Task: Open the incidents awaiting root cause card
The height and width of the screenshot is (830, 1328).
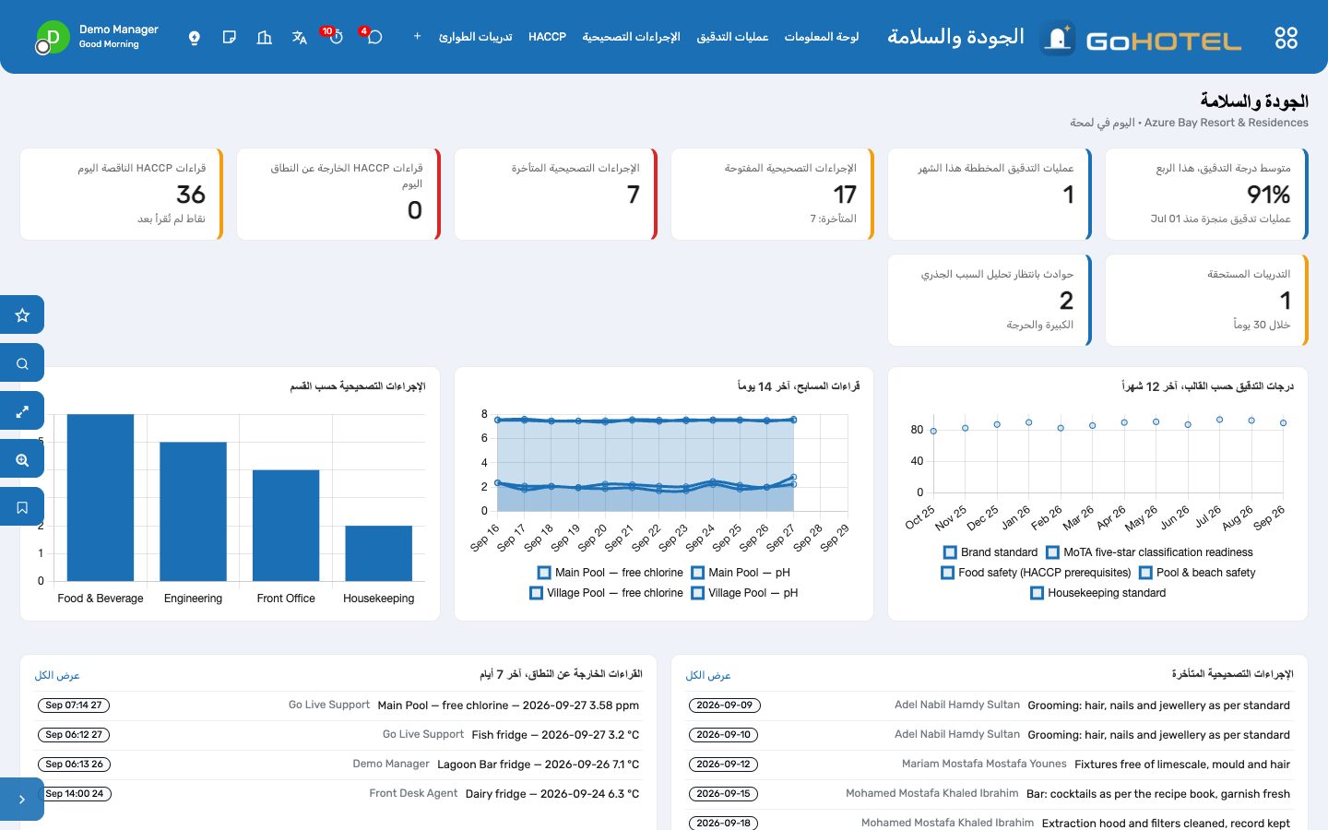Action: pos(990,301)
